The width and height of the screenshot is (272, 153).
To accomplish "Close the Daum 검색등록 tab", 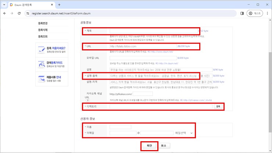I will (52, 5).
